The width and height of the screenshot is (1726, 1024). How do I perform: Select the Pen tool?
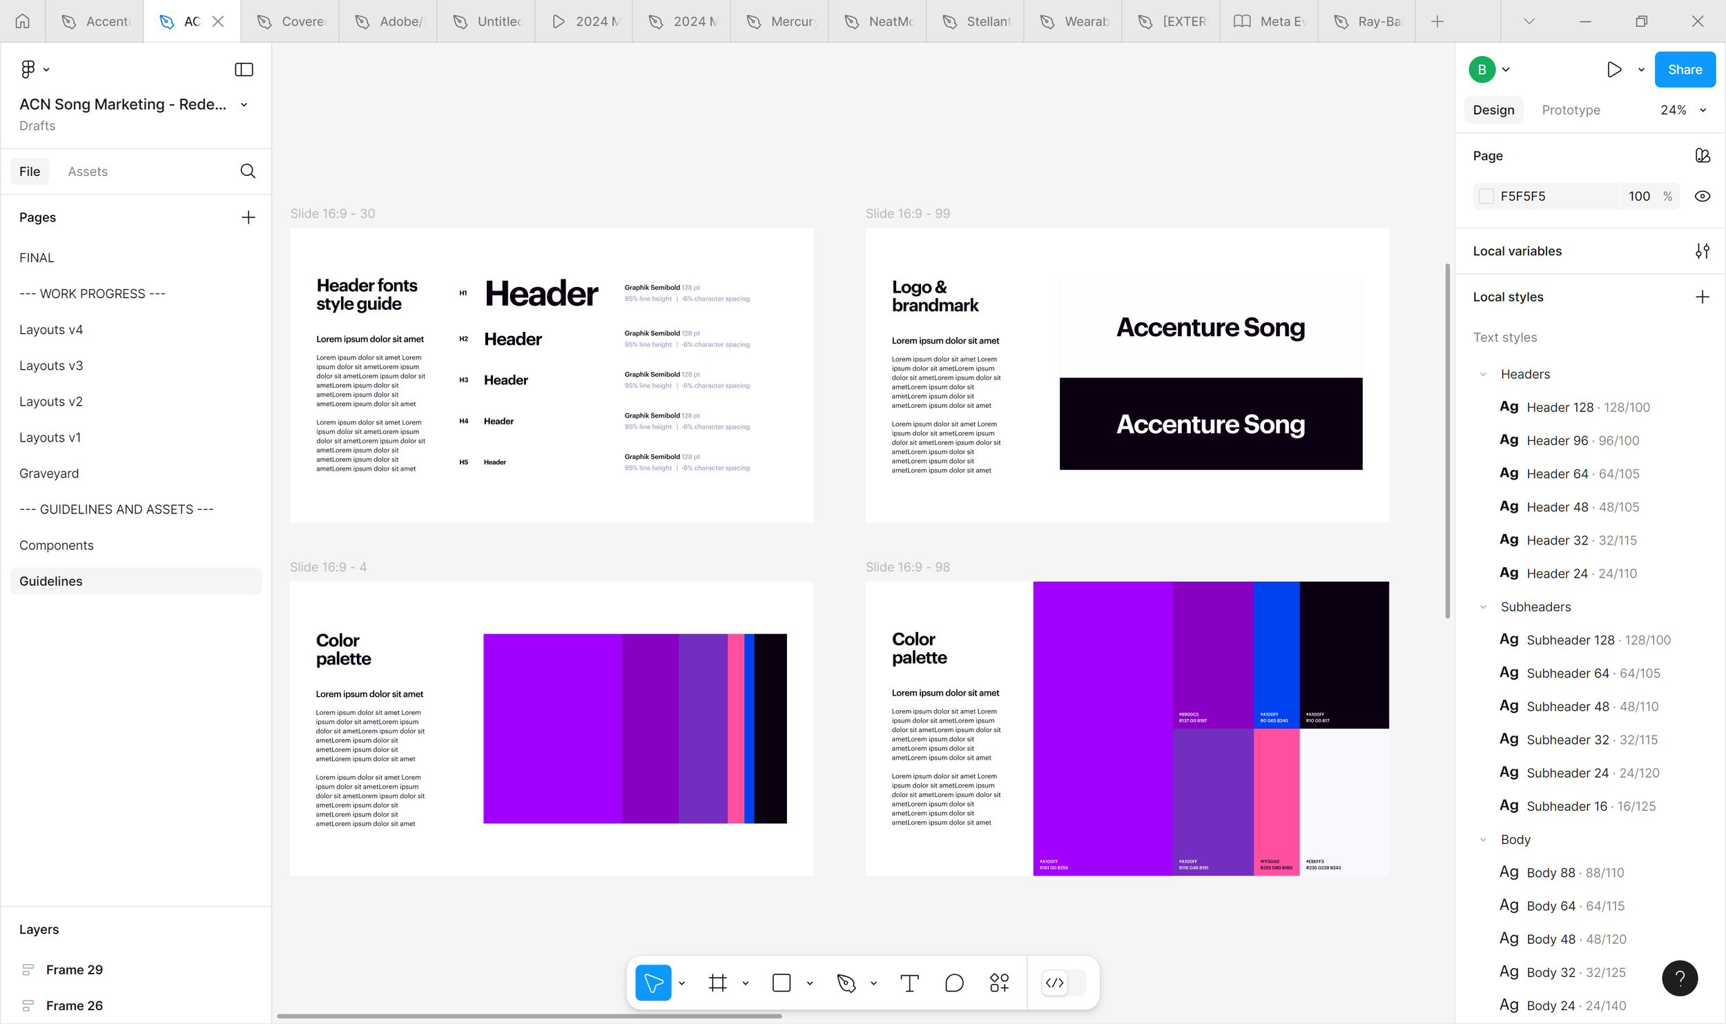click(x=846, y=983)
